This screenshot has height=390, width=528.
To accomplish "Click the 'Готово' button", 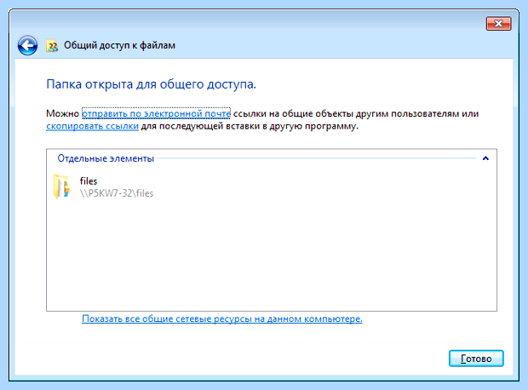I will pos(476,358).
